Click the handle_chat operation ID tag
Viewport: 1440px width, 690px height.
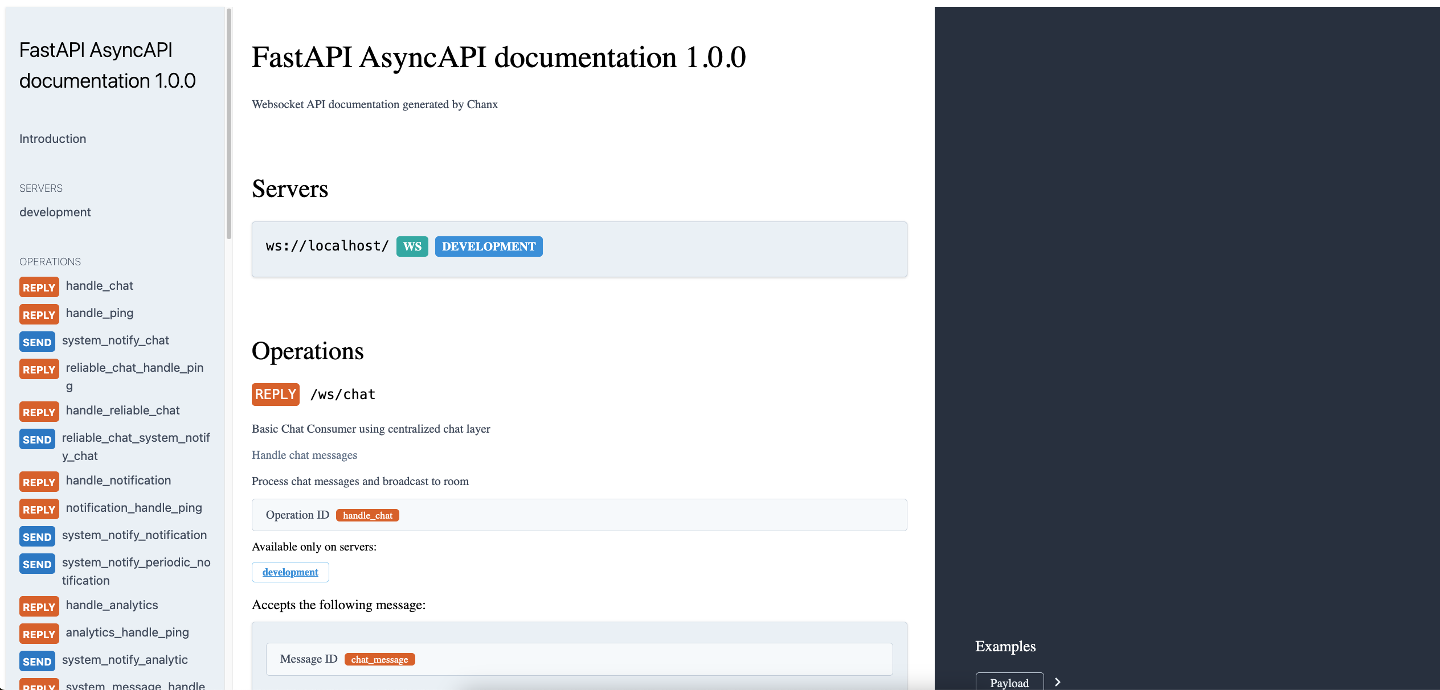367,515
